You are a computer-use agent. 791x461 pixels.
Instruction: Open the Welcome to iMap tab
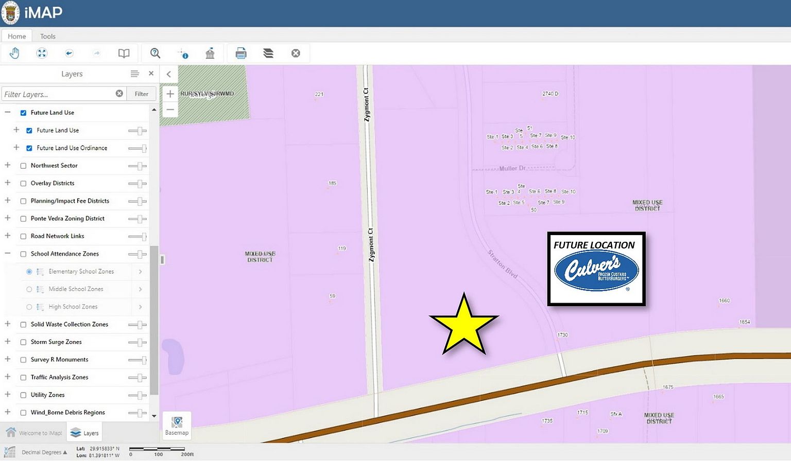tap(34, 433)
